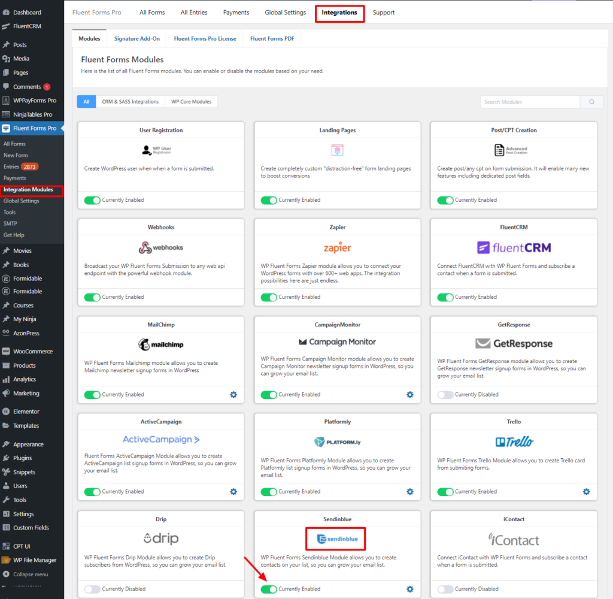The height and width of the screenshot is (599, 613).
Task: Open the Payments top menu item
Action: point(236,13)
